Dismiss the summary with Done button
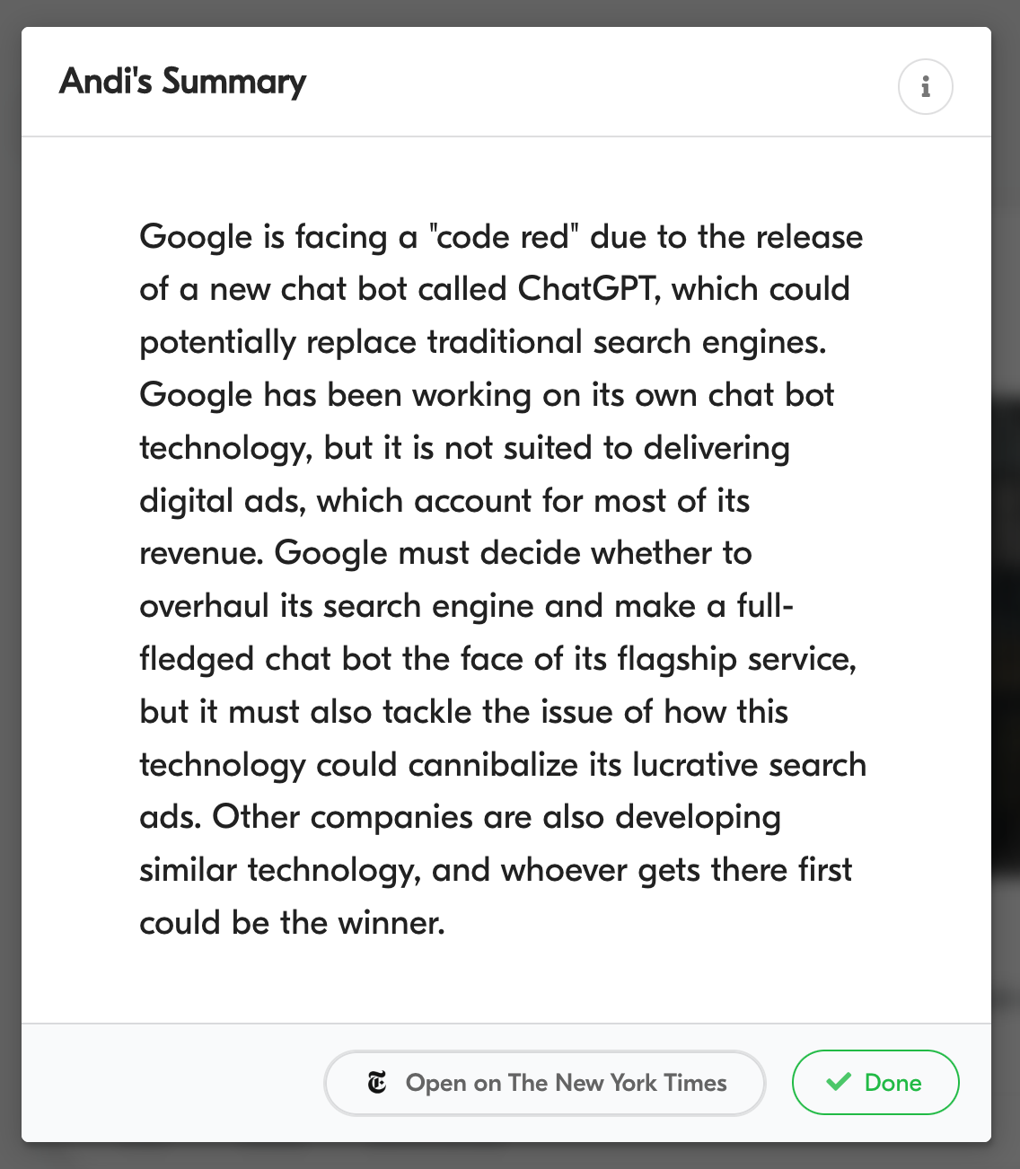This screenshot has width=1020, height=1169. coord(875,1082)
